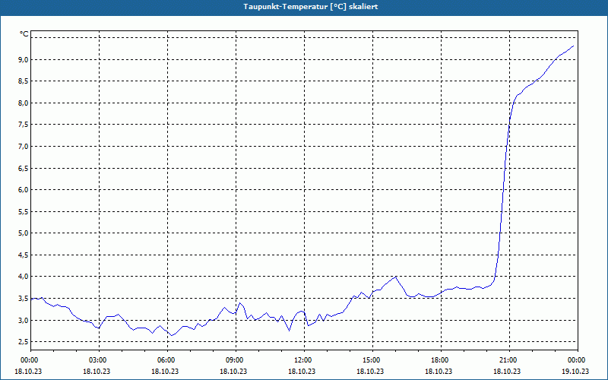Click the curve's local peak of 4,0 °C at 16:00
This screenshot has height=380, width=608.
point(395,277)
